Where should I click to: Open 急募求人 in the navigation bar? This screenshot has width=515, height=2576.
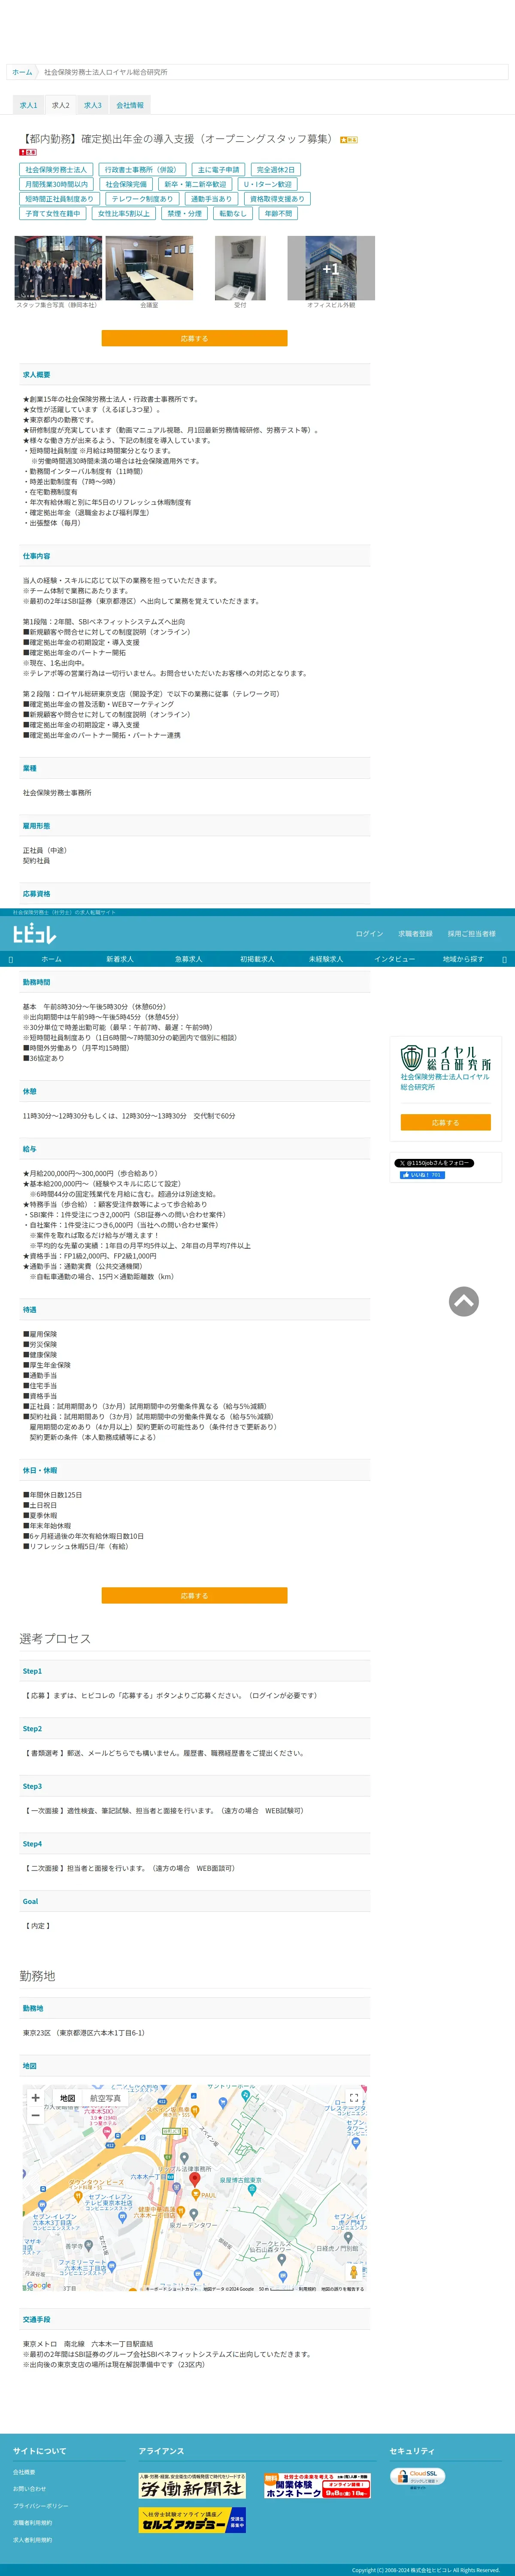[x=189, y=959]
